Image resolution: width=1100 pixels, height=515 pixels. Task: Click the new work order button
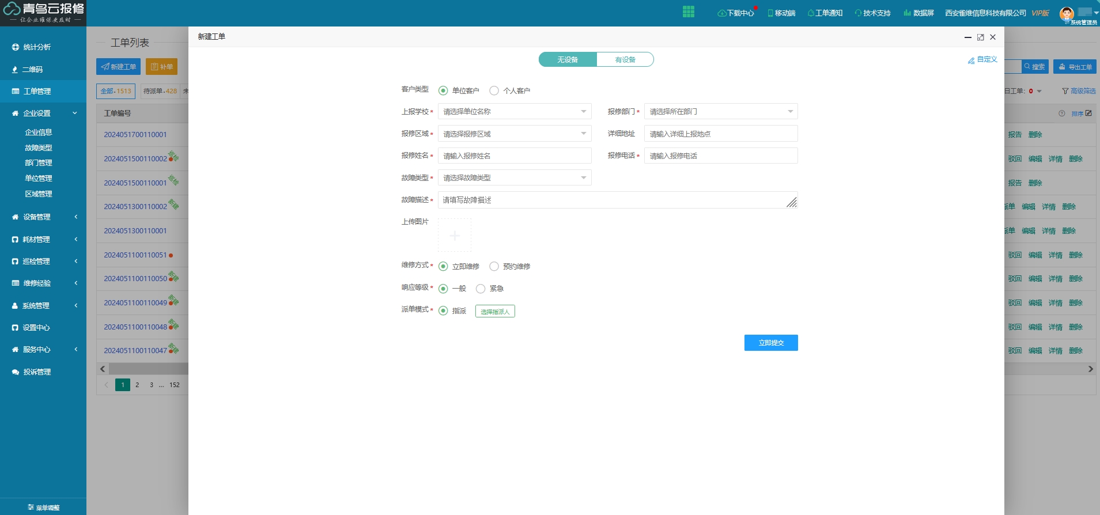pyautogui.click(x=118, y=66)
